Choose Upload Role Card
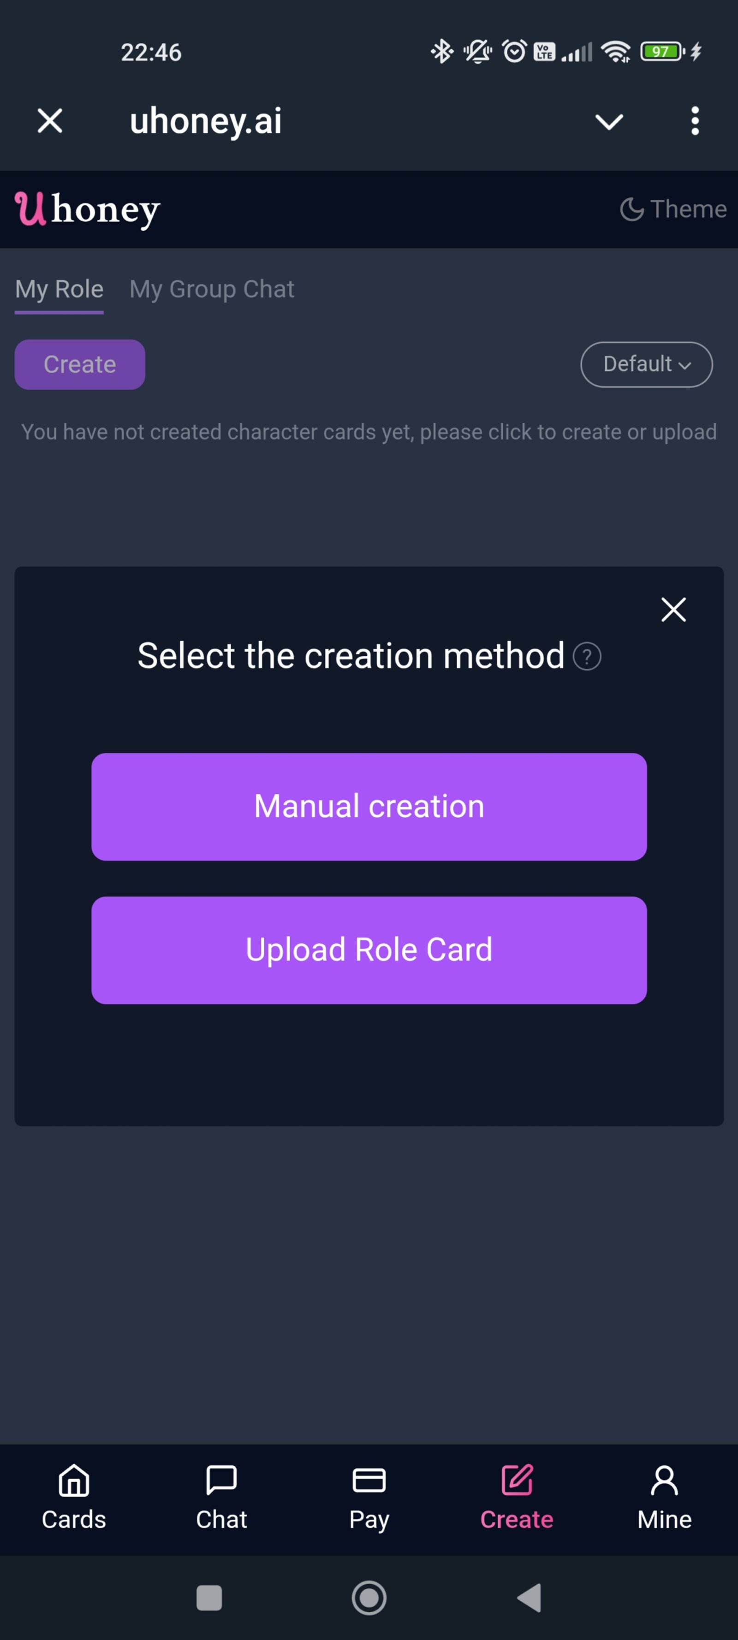Image resolution: width=738 pixels, height=1640 pixels. [x=369, y=949]
